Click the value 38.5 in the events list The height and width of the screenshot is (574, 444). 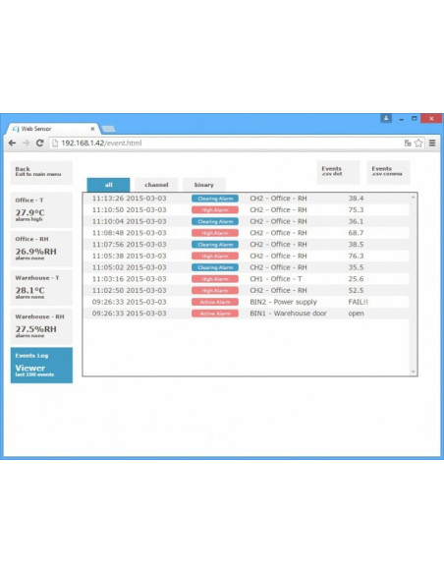pyautogui.click(x=356, y=245)
